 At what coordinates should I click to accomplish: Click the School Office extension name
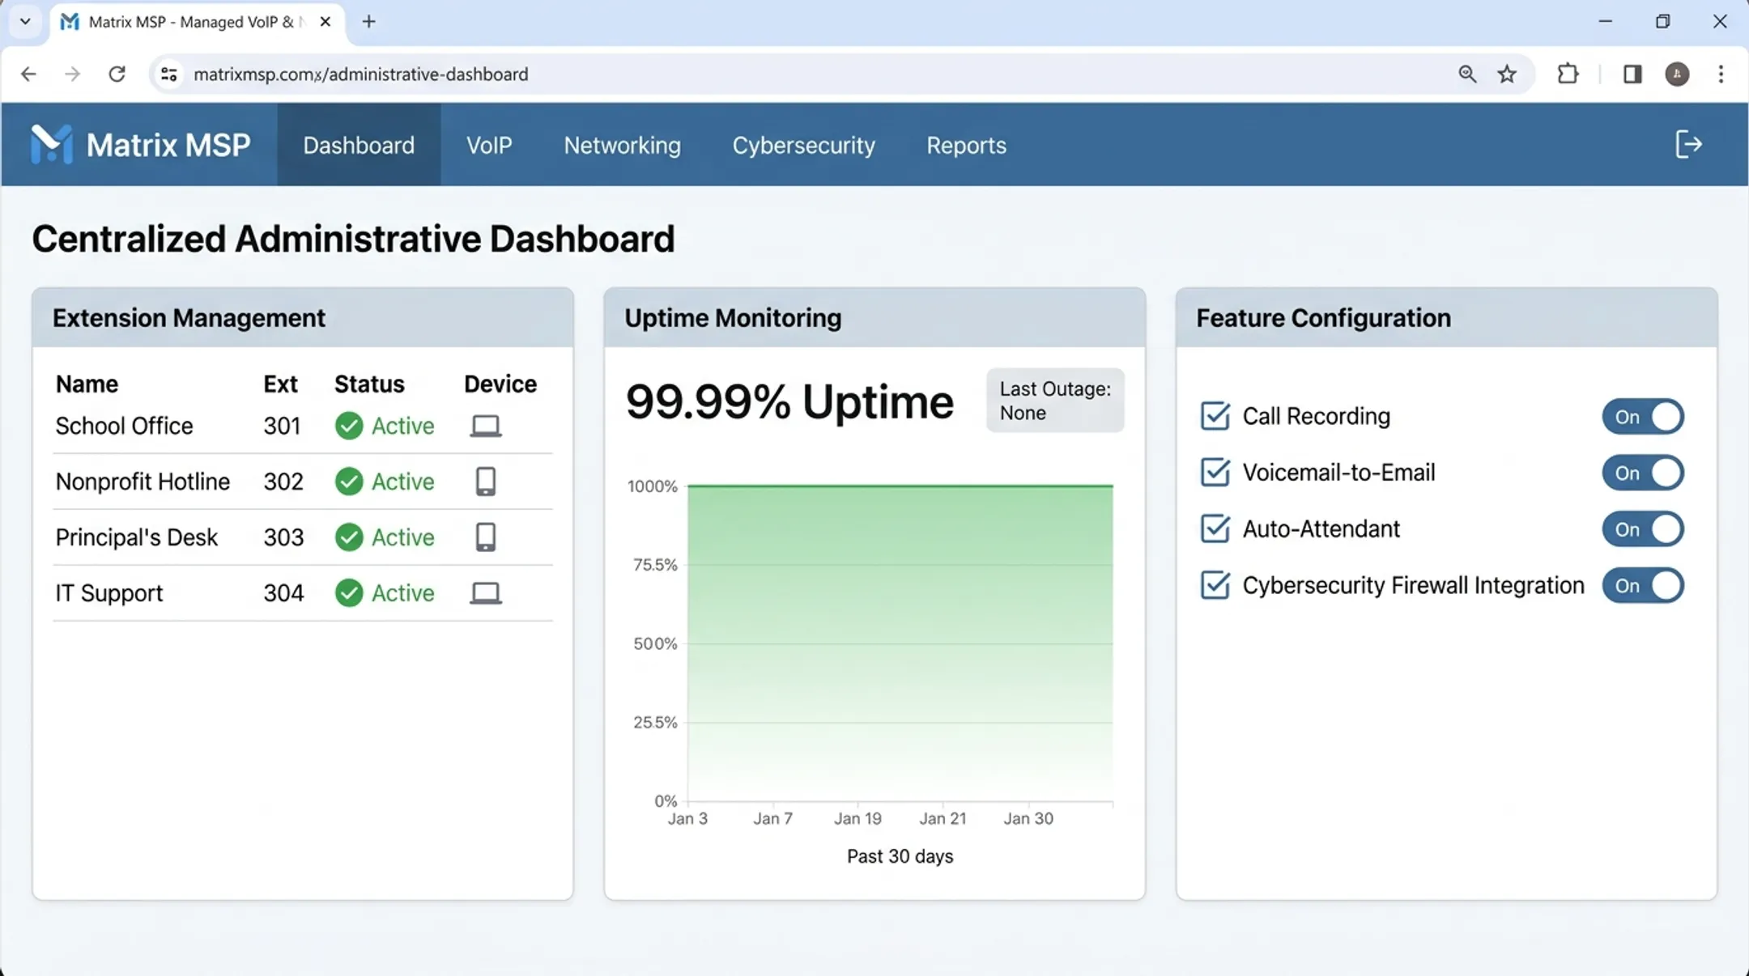[x=124, y=426]
